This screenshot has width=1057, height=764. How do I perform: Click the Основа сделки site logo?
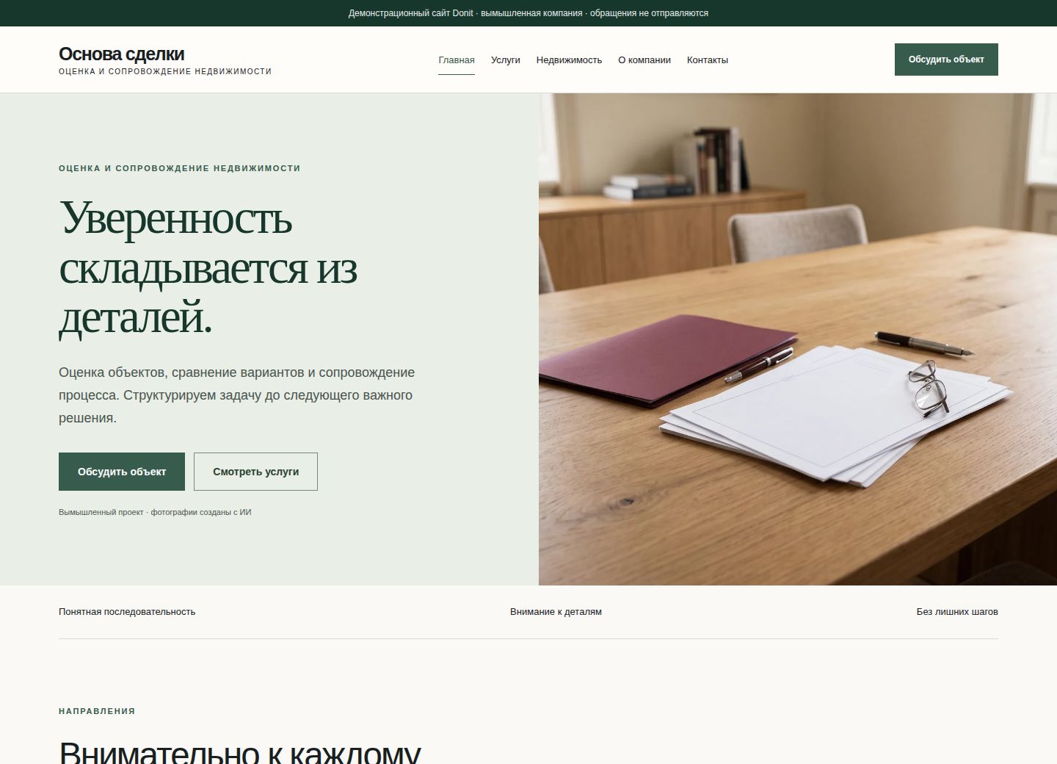[165, 60]
